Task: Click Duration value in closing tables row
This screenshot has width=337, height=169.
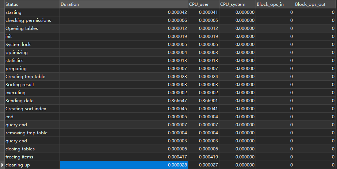Action: pos(177,149)
